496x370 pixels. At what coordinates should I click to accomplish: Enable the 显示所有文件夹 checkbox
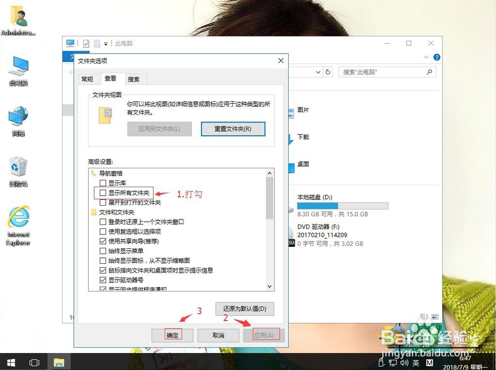point(102,193)
